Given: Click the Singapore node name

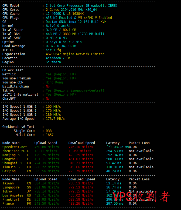Looking at the screenshot, I should click(x=11, y=187).
